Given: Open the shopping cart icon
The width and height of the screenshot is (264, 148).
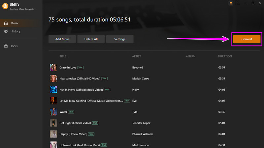Looking at the screenshot, I should pos(231,3).
